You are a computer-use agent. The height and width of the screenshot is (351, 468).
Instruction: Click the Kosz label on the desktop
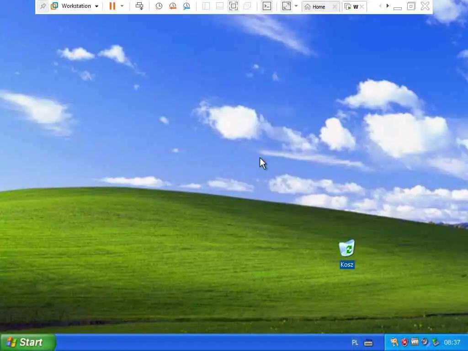tap(347, 265)
